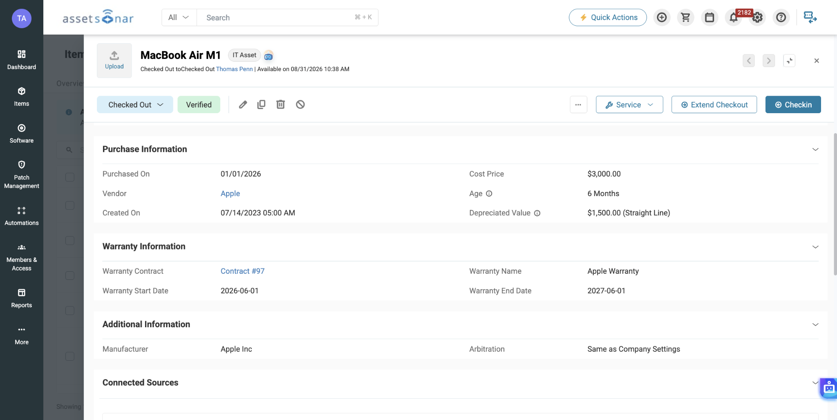
Task: Open the settings gear icon
Action: tap(757, 18)
